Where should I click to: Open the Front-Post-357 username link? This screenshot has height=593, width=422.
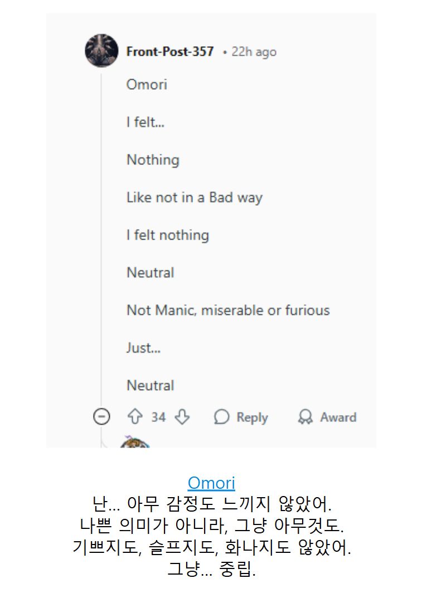tap(170, 51)
